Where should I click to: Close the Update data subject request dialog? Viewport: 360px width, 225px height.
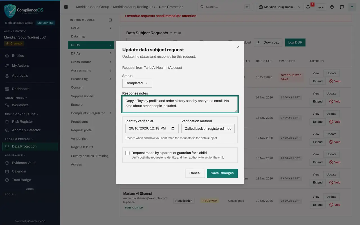click(238, 47)
